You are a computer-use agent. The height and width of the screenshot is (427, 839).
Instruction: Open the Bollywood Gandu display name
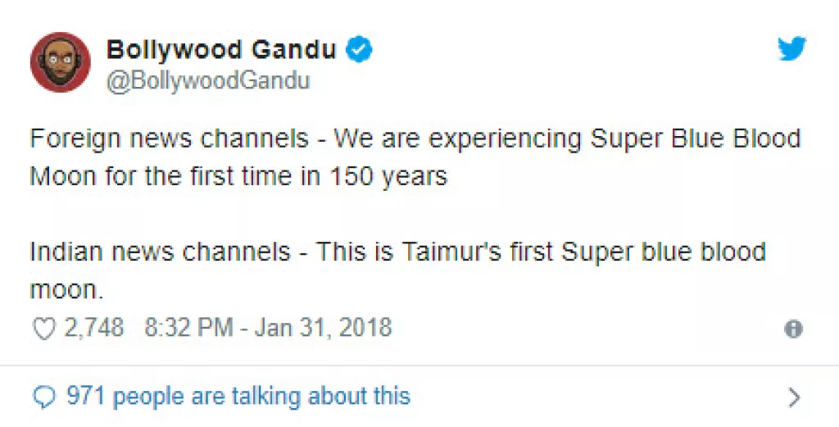point(221,50)
